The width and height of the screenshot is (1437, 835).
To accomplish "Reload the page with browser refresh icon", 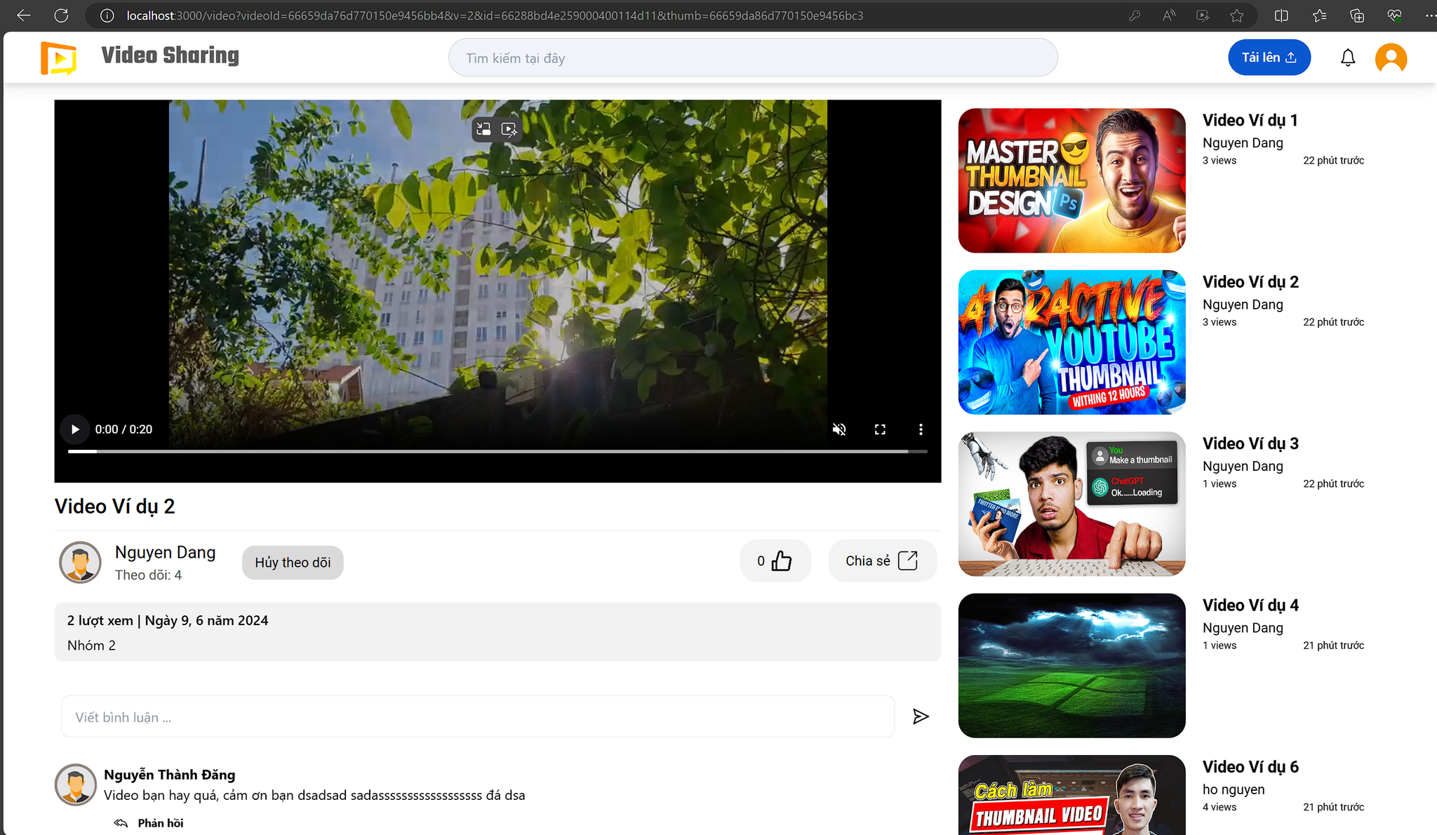I will pos(61,15).
